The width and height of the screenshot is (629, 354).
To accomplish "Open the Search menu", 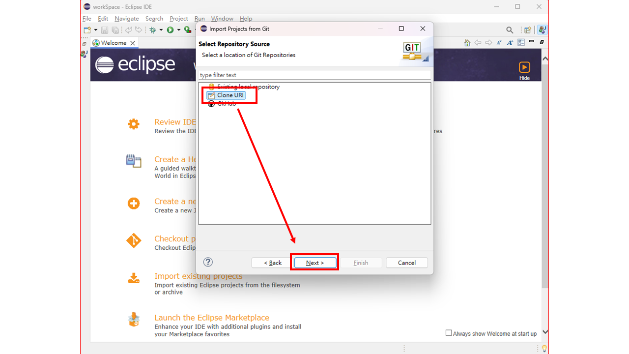I will coord(154,19).
